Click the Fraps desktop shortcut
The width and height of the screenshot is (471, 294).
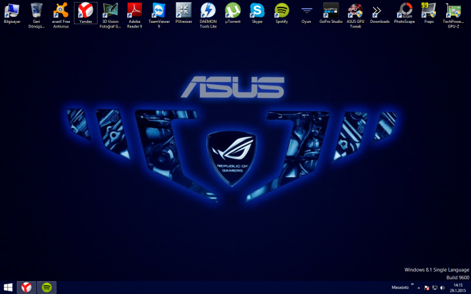[429, 10]
